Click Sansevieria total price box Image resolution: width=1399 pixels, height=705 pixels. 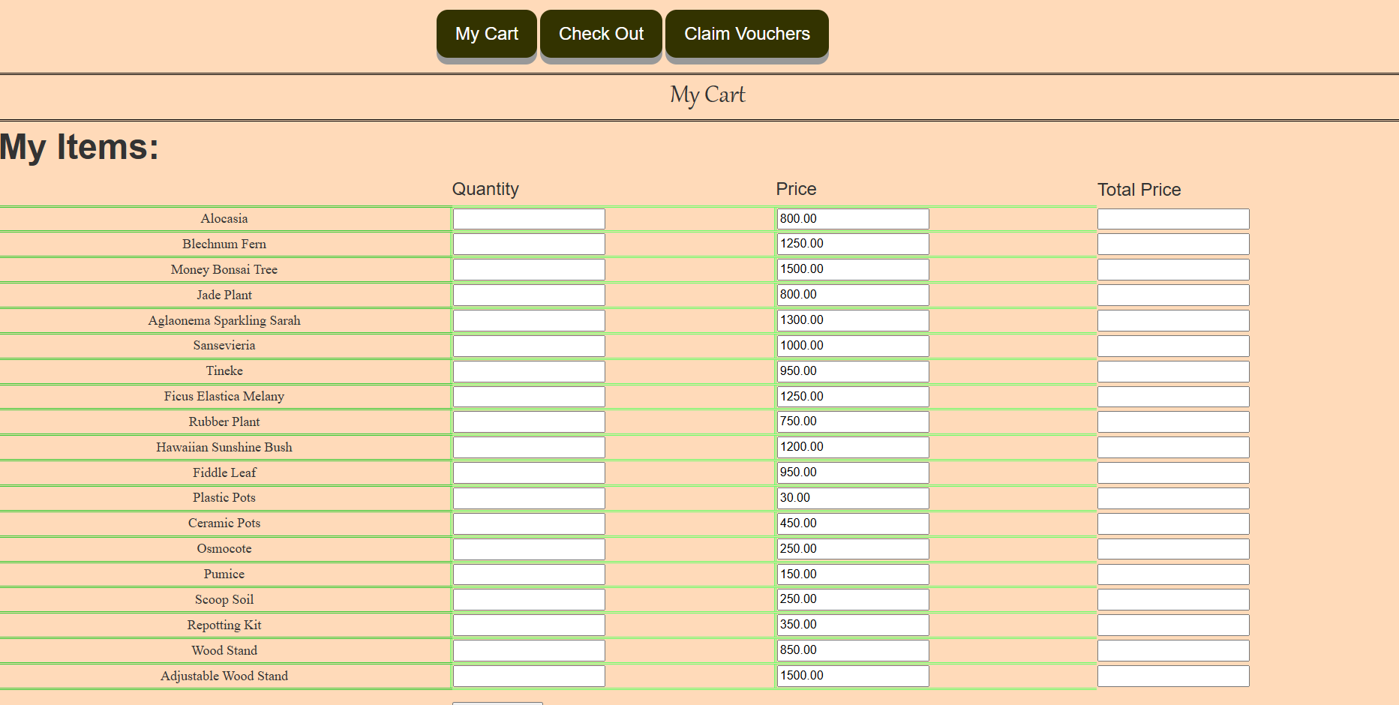[1173, 346]
